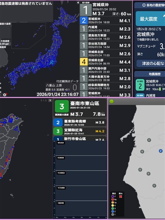The height and width of the screenshot is (220, 165).
Task: Open the 臺南市東山區 M 3.7 event card
Action: coord(80,108)
